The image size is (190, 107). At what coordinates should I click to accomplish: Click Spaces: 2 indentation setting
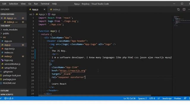click(x=142, y=98)
